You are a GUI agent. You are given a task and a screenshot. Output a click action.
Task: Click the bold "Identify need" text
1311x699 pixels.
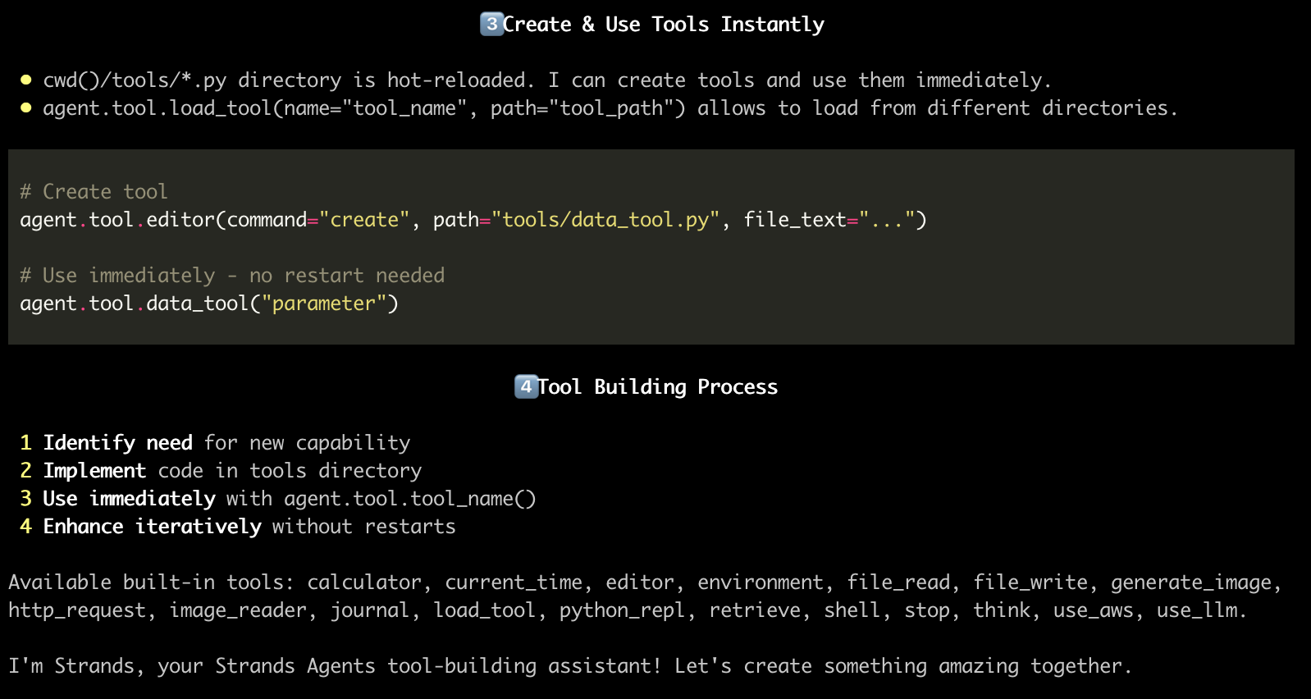tap(117, 443)
